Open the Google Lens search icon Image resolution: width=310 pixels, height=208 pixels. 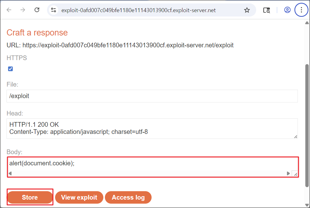coord(266,10)
